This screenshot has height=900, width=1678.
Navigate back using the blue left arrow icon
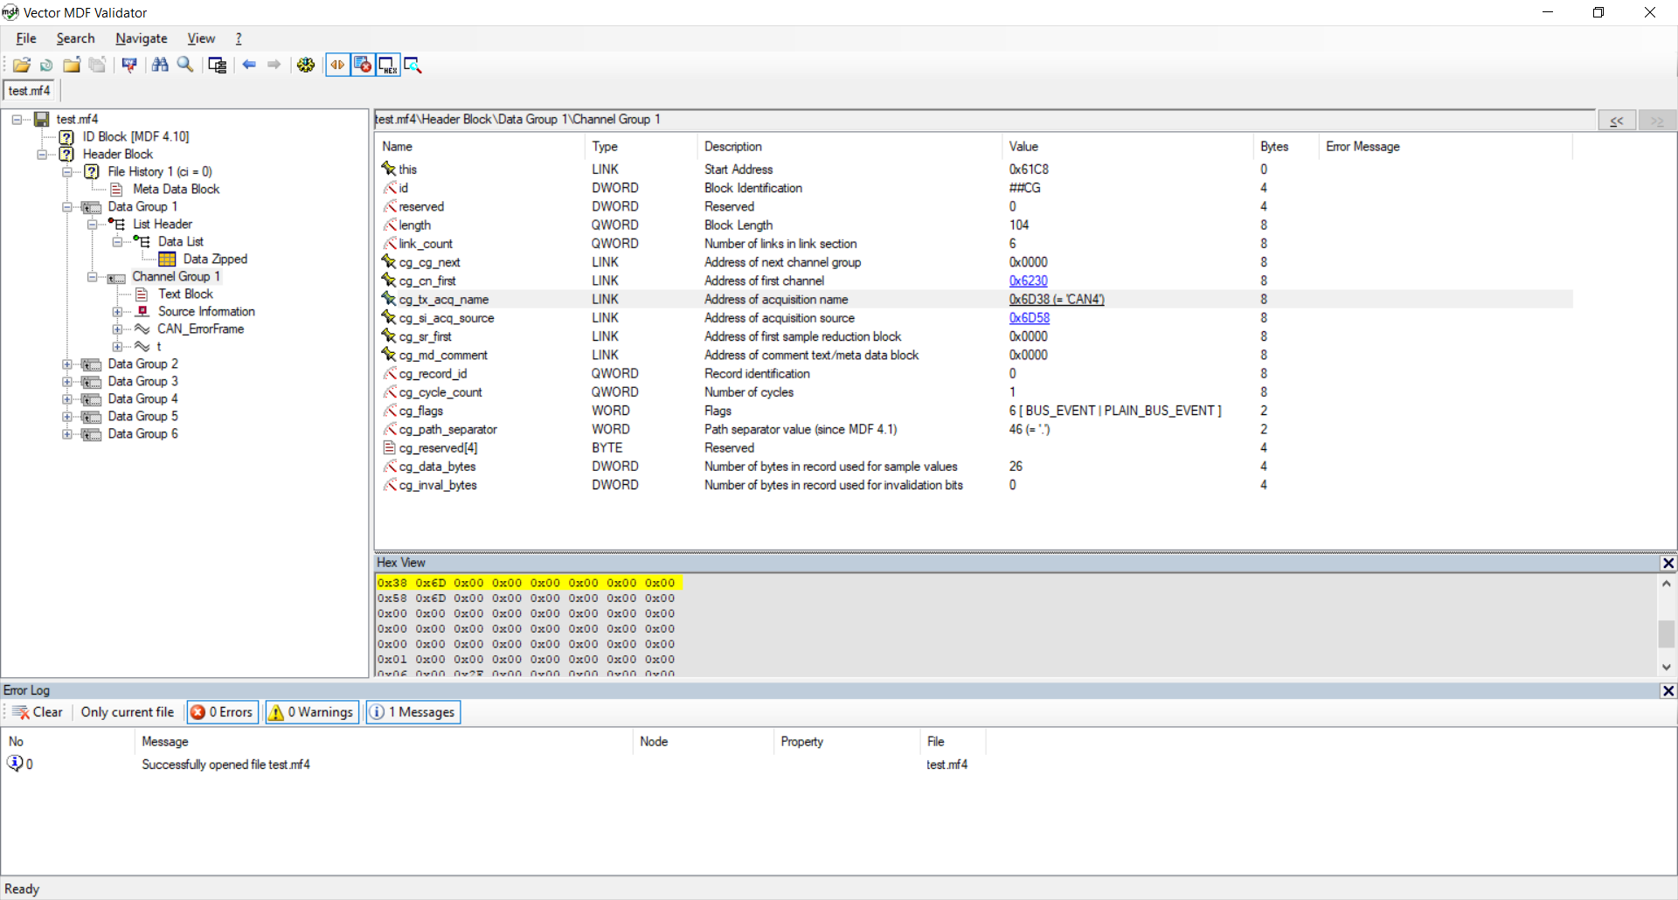pos(250,65)
